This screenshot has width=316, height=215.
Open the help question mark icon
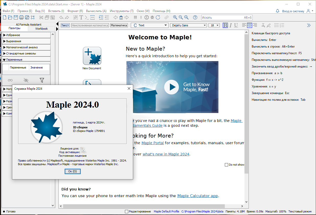195,17
